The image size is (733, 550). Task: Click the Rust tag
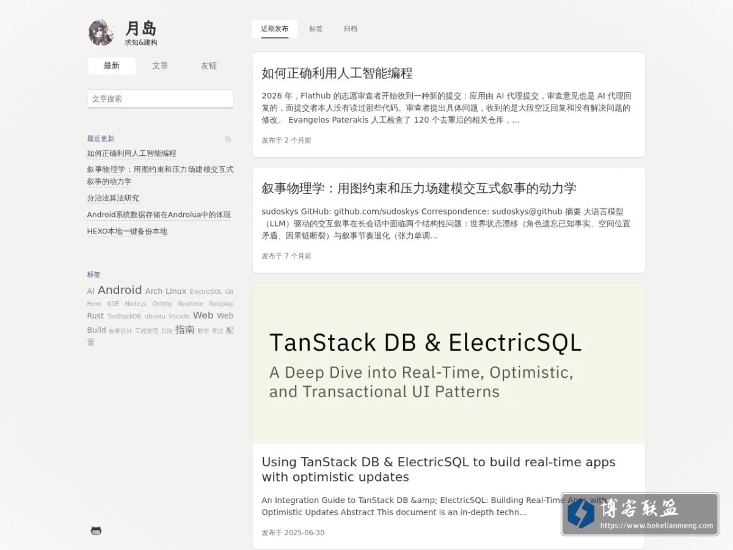pyautogui.click(x=95, y=316)
